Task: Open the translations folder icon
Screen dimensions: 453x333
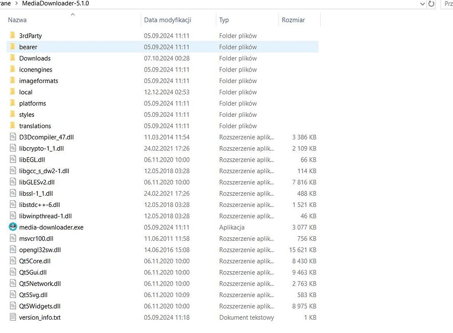Action: [12, 126]
